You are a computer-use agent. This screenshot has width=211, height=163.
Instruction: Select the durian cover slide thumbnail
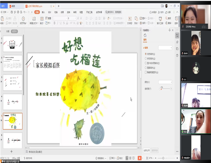click(x=13, y=121)
